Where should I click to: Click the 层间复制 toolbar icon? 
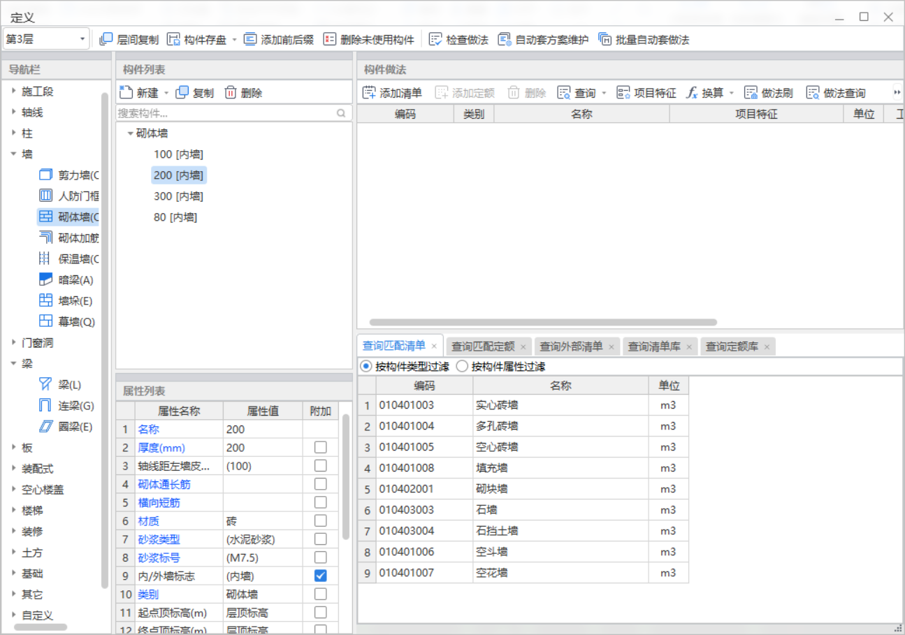click(106, 40)
